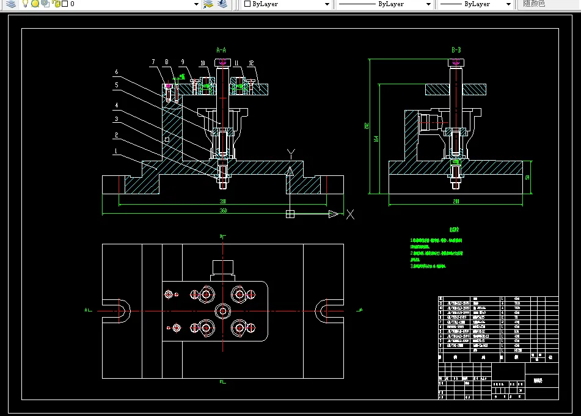
Task: Click layer 0 color square in layer list
Action: coord(64,4)
